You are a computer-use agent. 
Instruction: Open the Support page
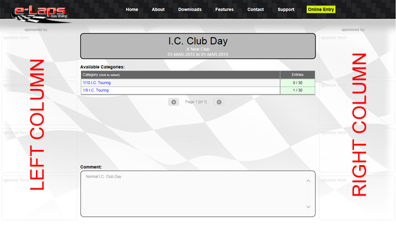click(x=286, y=10)
